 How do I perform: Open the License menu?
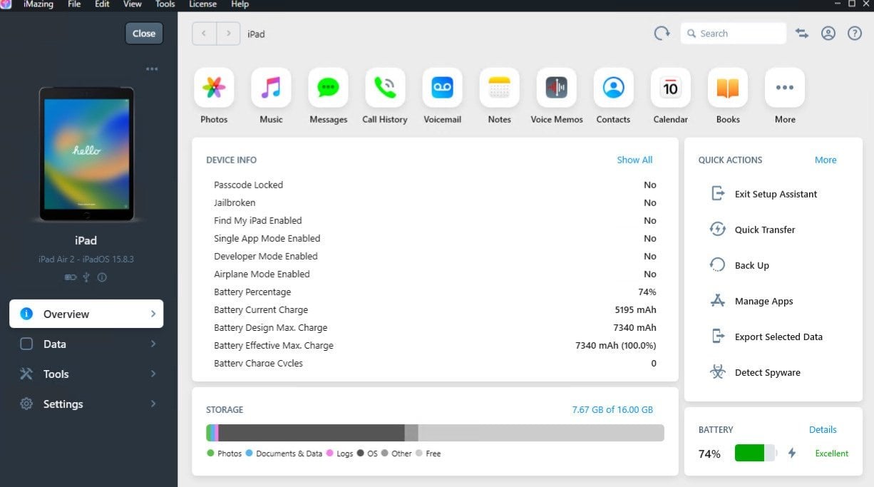(x=202, y=4)
